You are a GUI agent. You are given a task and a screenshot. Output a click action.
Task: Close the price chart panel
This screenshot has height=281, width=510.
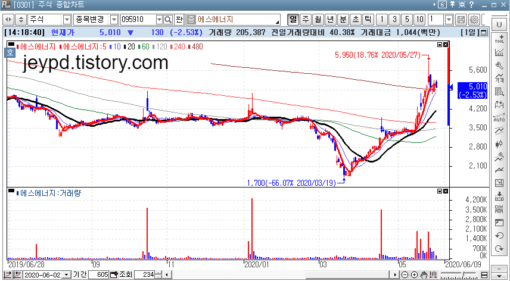(x=446, y=45)
